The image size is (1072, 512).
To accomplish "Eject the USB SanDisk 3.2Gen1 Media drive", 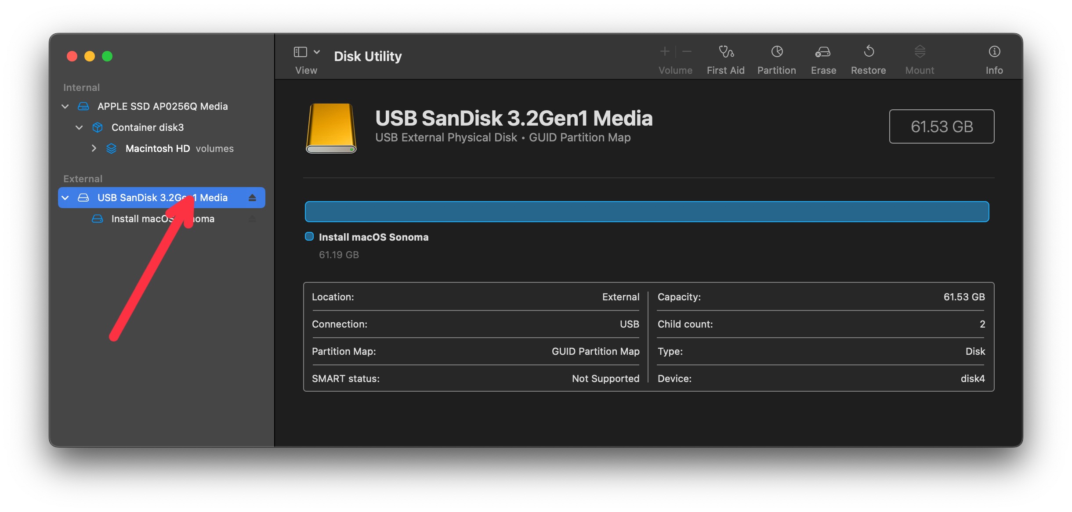I will [252, 198].
